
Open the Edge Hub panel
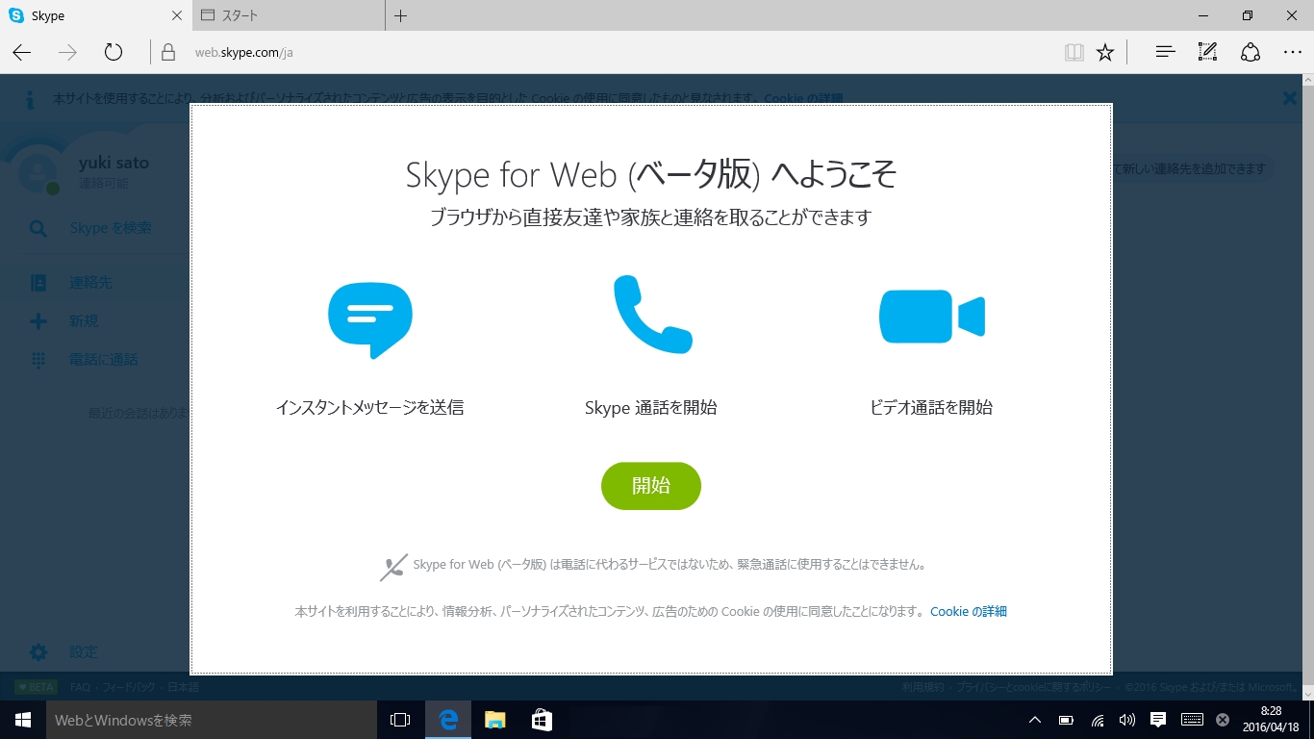(1165, 52)
